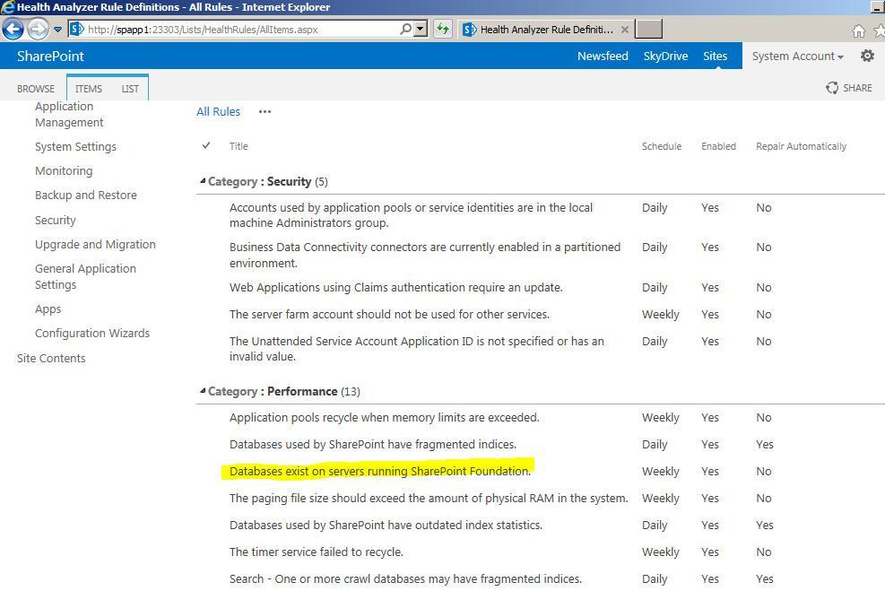Viewport: 885px width, 591px height.
Task: Open Databases have fragmented indices rule
Action: coord(372,444)
